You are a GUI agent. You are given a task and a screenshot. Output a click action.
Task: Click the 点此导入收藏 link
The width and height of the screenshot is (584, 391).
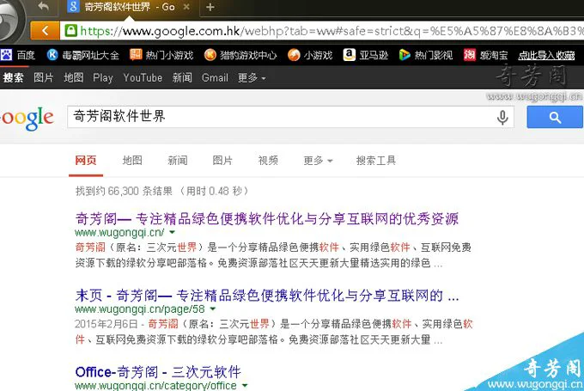[x=546, y=55]
